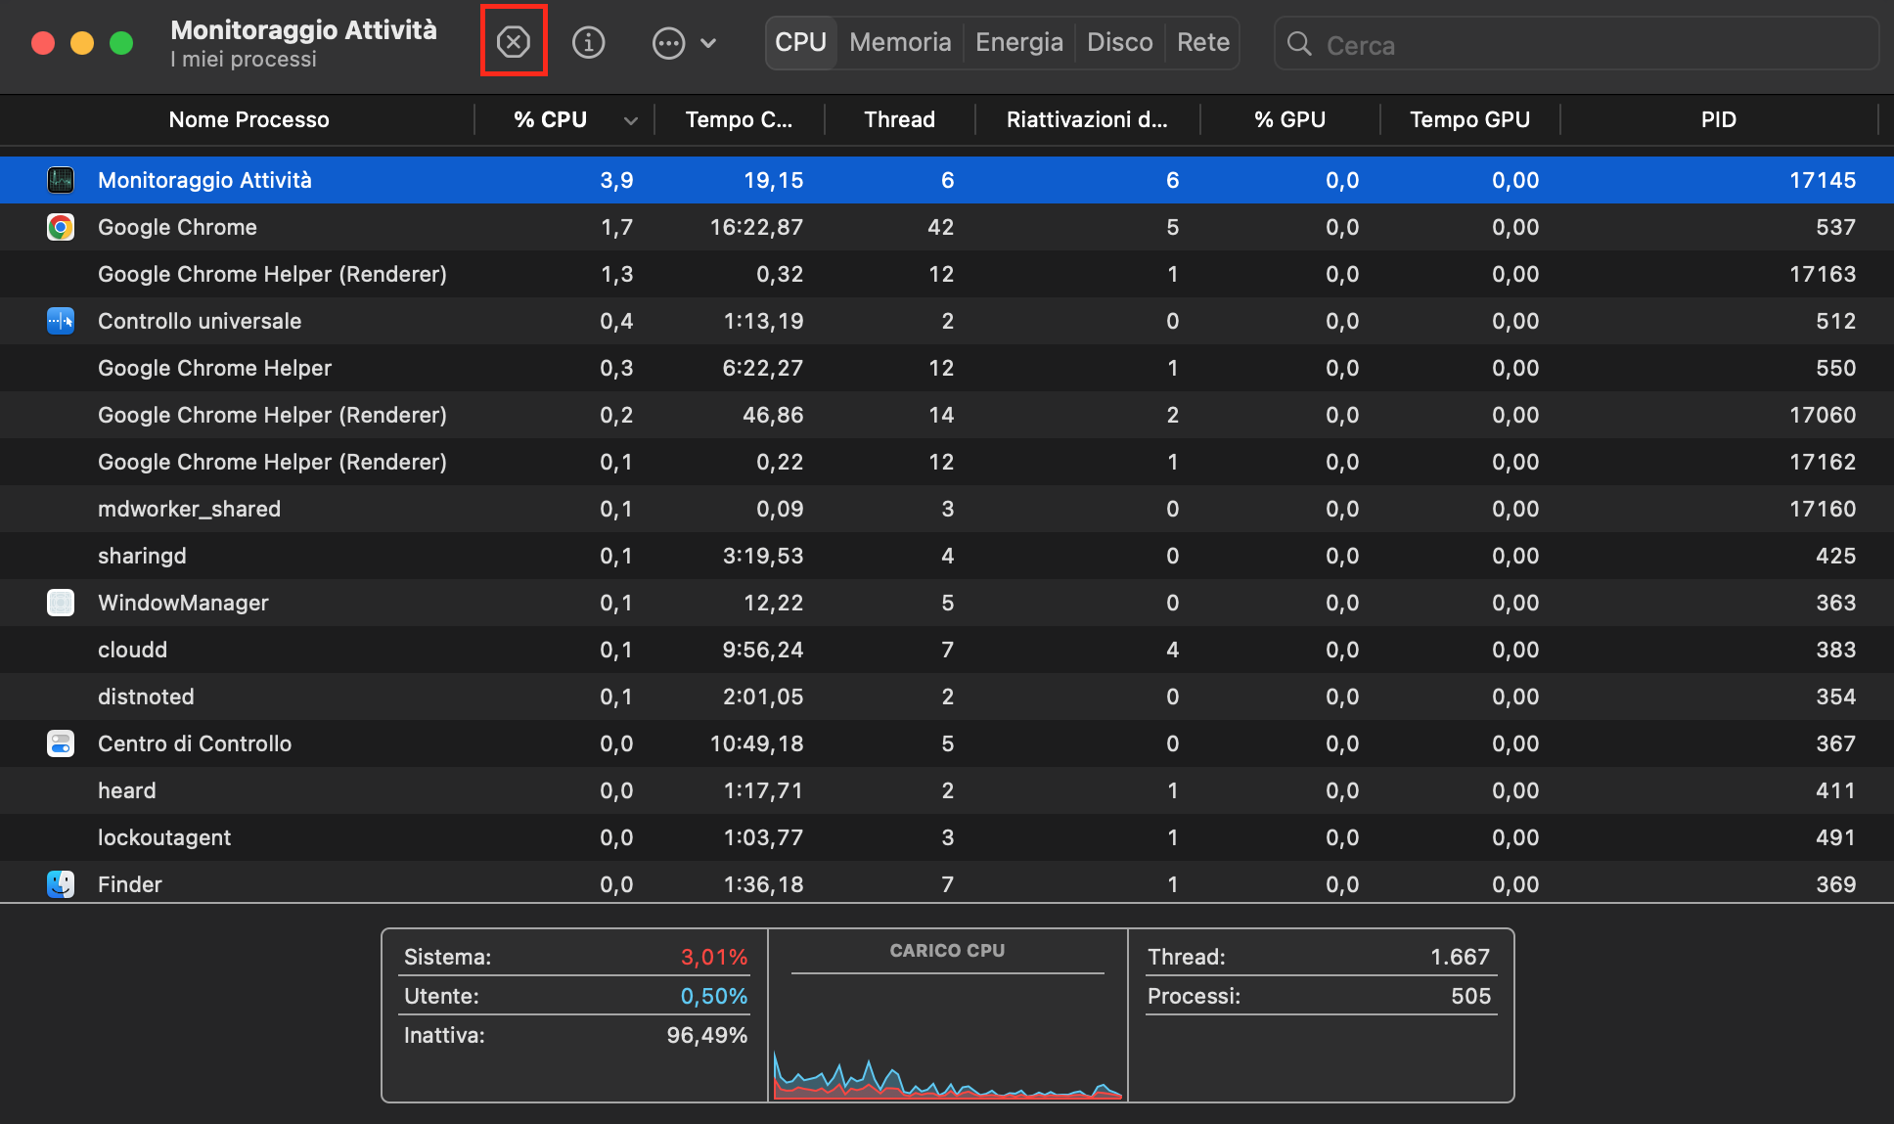
Task: Sort by the PID column header
Action: pyautogui.click(x=1717, y=119)
